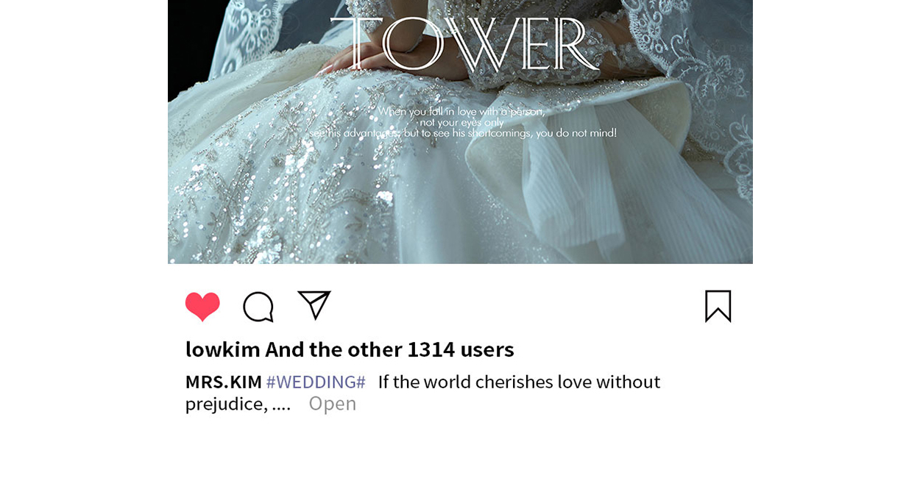Click the 'see his advantages' text line
Viewport: 920px width, 478px height.
click(x=462, y=133)
